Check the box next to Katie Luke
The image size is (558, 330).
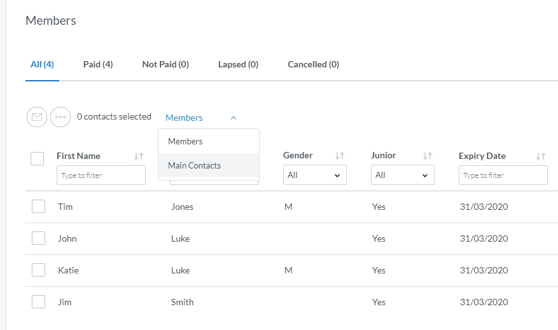pos(38,270)
